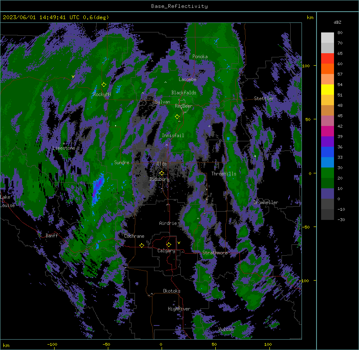
Task: Click the yellow station marker above RockyMH
Action: coord(104,85)
